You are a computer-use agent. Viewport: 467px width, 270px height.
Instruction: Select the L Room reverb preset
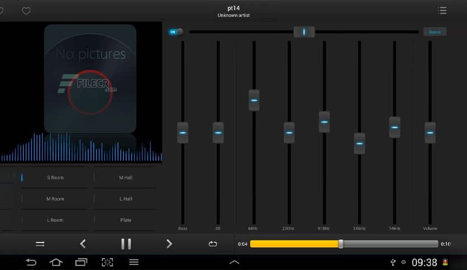tap(55, 220)
